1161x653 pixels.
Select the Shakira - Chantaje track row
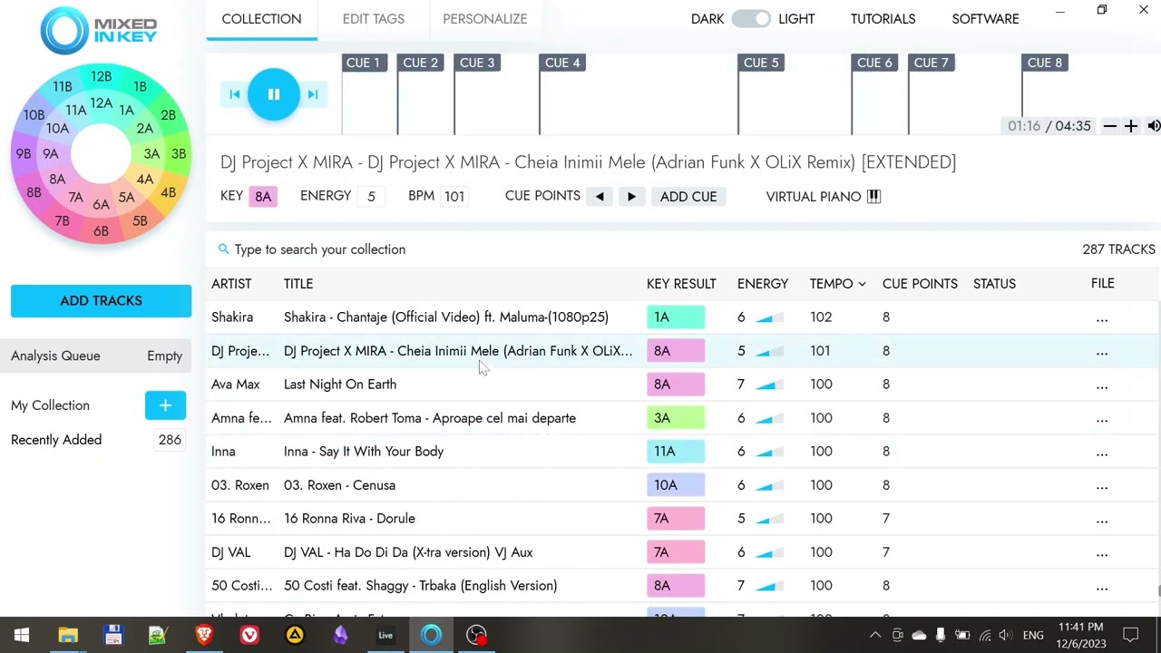tap(683, 317)
